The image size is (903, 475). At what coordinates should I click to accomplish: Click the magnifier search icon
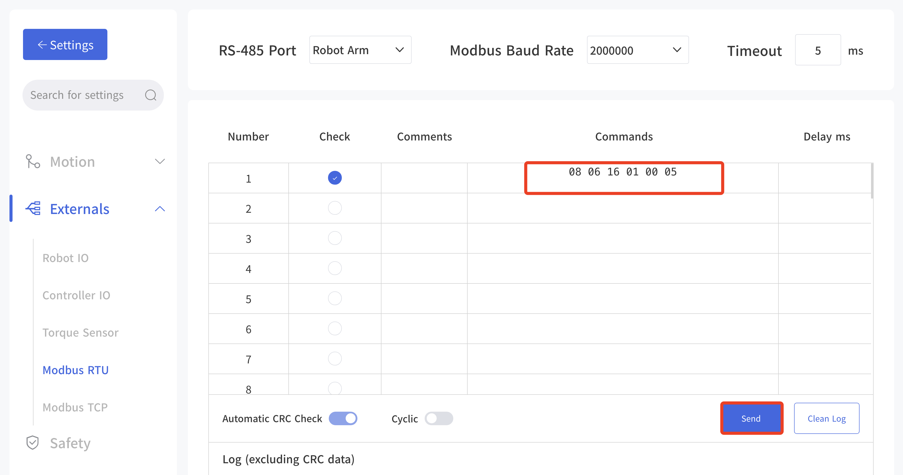coord(151,95)
